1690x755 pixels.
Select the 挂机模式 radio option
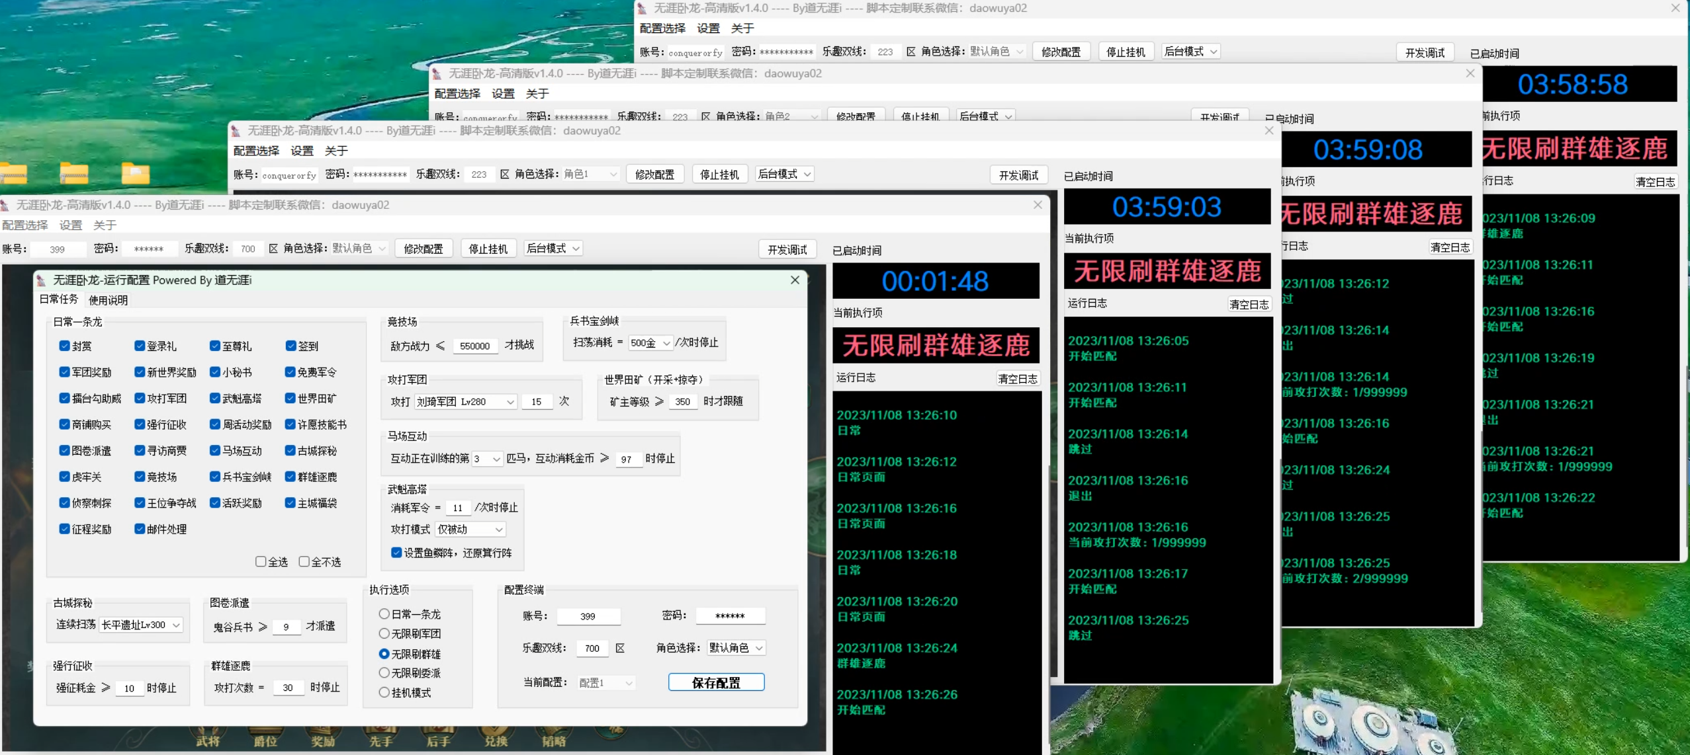[384, 693]
